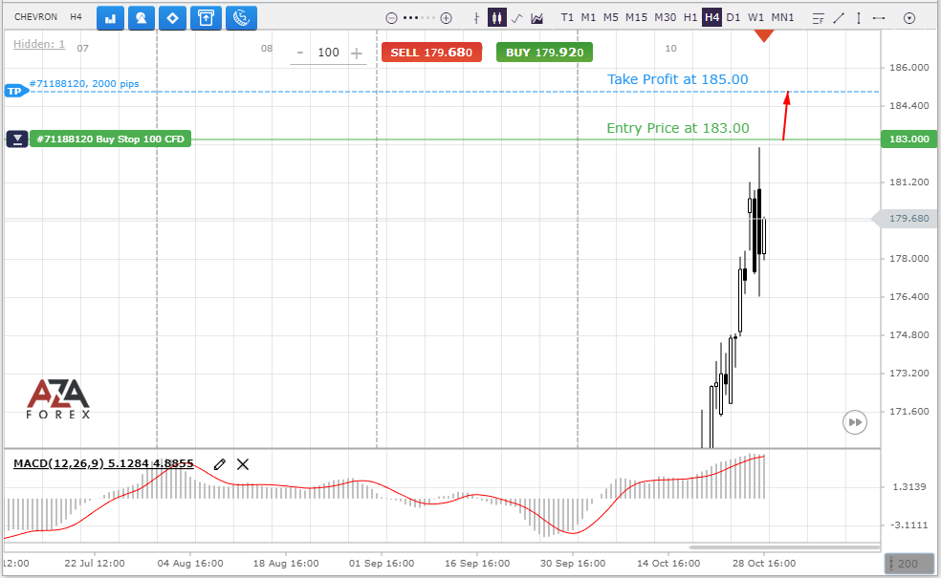Select the M5 timeframe
This screenshot has width=941, height=578.
point(610,17)
